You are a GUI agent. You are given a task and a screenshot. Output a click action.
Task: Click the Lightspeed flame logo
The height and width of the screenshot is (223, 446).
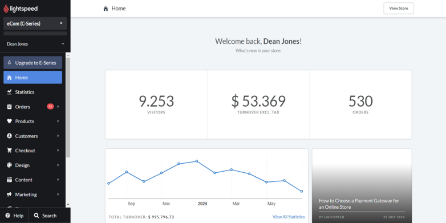(6, 9)
